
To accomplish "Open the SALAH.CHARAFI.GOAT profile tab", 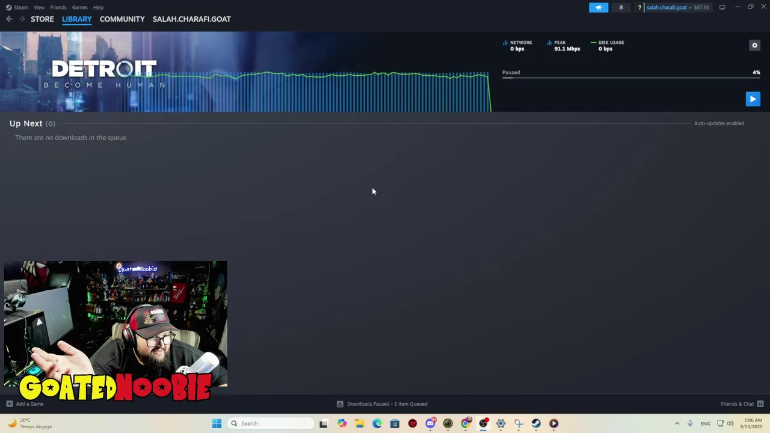I will pos(191,19).
